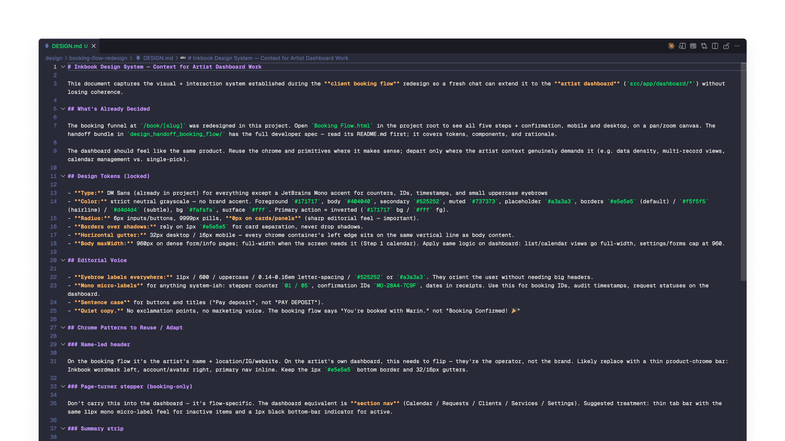Click the U git status badge on tab
The image size is (785, 441).
tap(86, 46)
